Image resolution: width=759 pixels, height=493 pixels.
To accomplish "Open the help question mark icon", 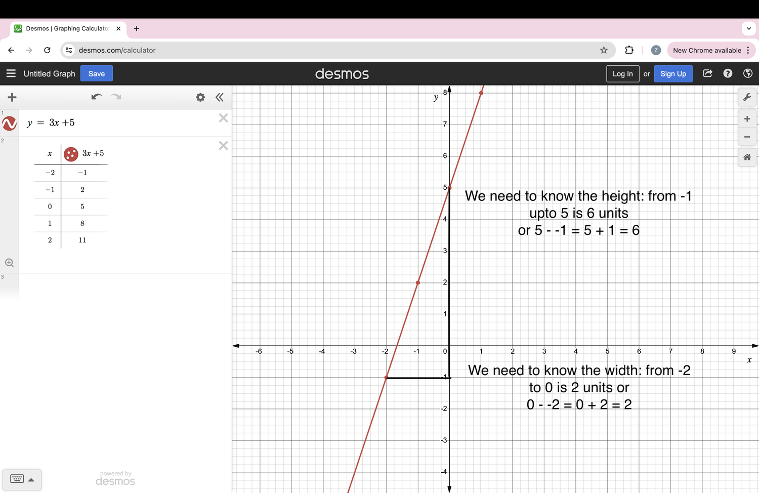I will pyautogui.click(x=728, y=73).
